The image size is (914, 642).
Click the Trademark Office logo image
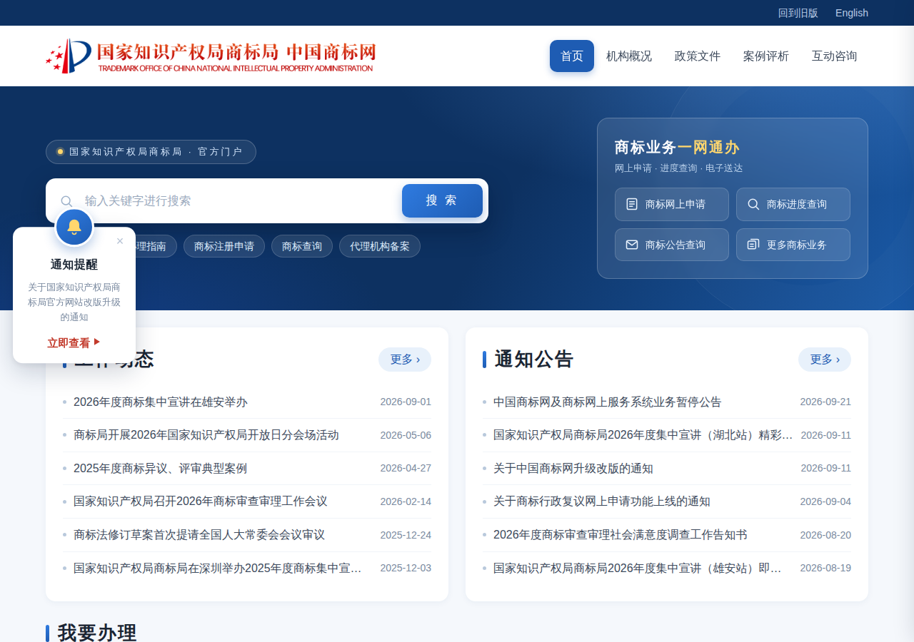[x=211, y=56]
